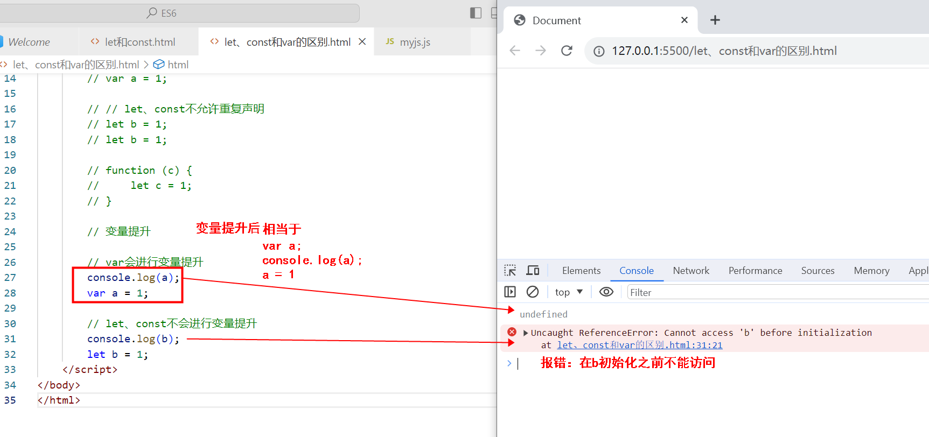This screenshot has width=929, height=437.
Task: Toggle primary sidebar layout icon in VS Code
Action: click(x=476, y=13)
